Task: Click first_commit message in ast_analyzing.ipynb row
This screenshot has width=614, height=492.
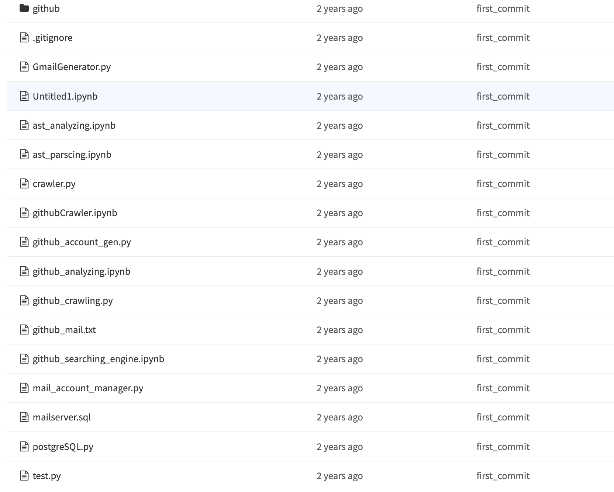Action: coord(503,125)
